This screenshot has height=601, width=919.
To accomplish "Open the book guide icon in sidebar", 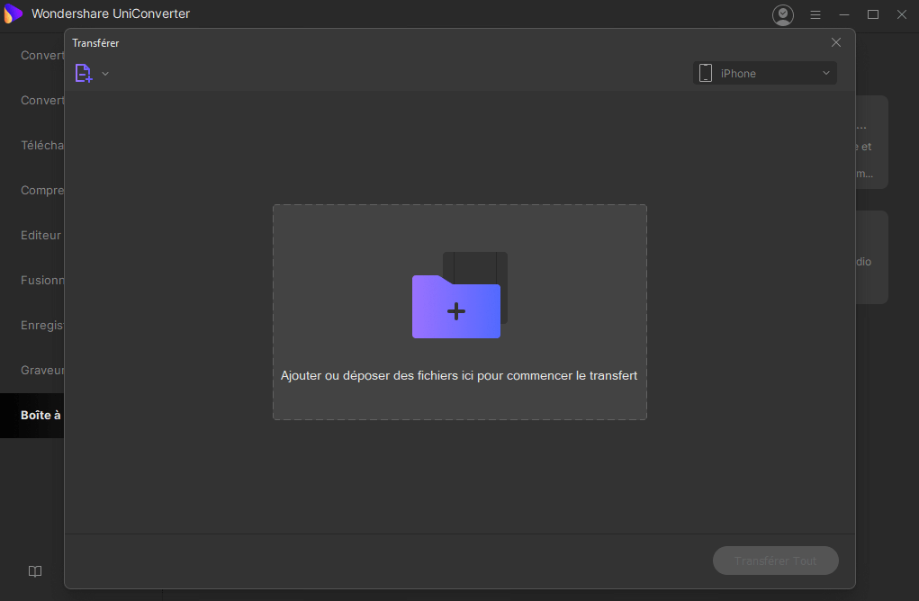I will (x=35, y=571).
